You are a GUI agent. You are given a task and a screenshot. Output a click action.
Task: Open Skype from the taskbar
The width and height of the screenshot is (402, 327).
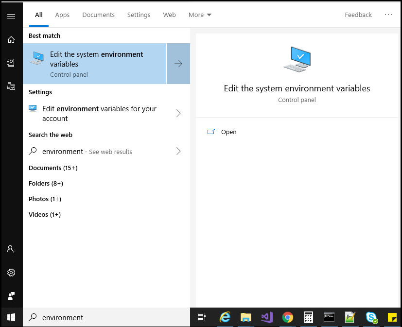371,317
